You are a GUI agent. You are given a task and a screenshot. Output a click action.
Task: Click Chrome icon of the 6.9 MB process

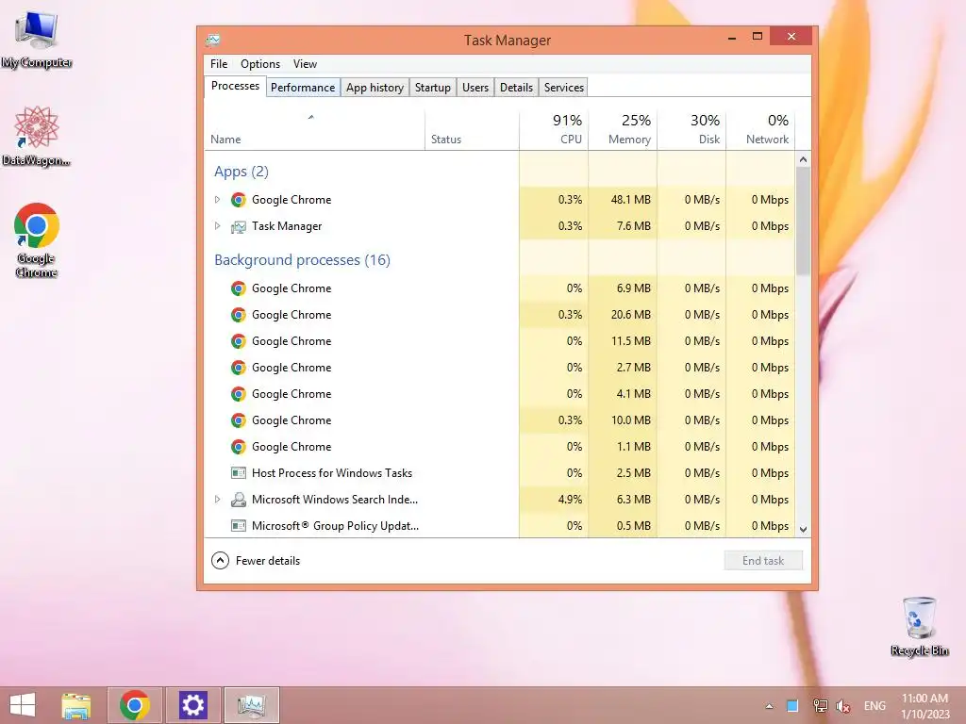(x=239, y=288)
